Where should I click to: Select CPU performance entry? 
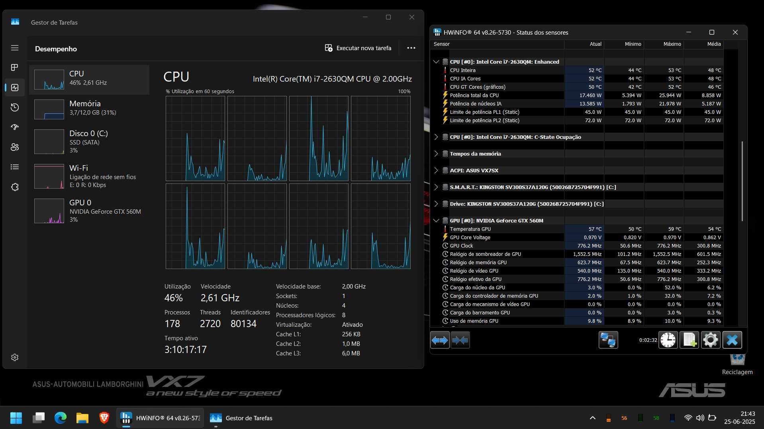coord(89,80)
